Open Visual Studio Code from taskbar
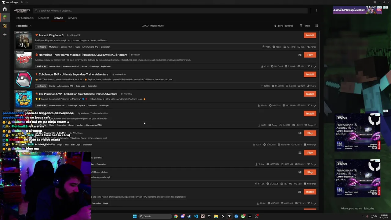 point(196,216)
